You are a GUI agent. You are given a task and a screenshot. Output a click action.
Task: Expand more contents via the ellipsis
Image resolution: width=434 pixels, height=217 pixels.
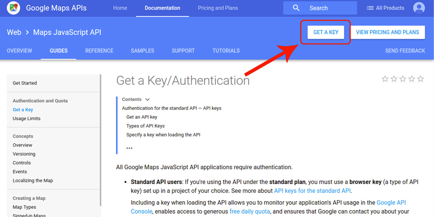pyautogui.click(x=129, y=149)
